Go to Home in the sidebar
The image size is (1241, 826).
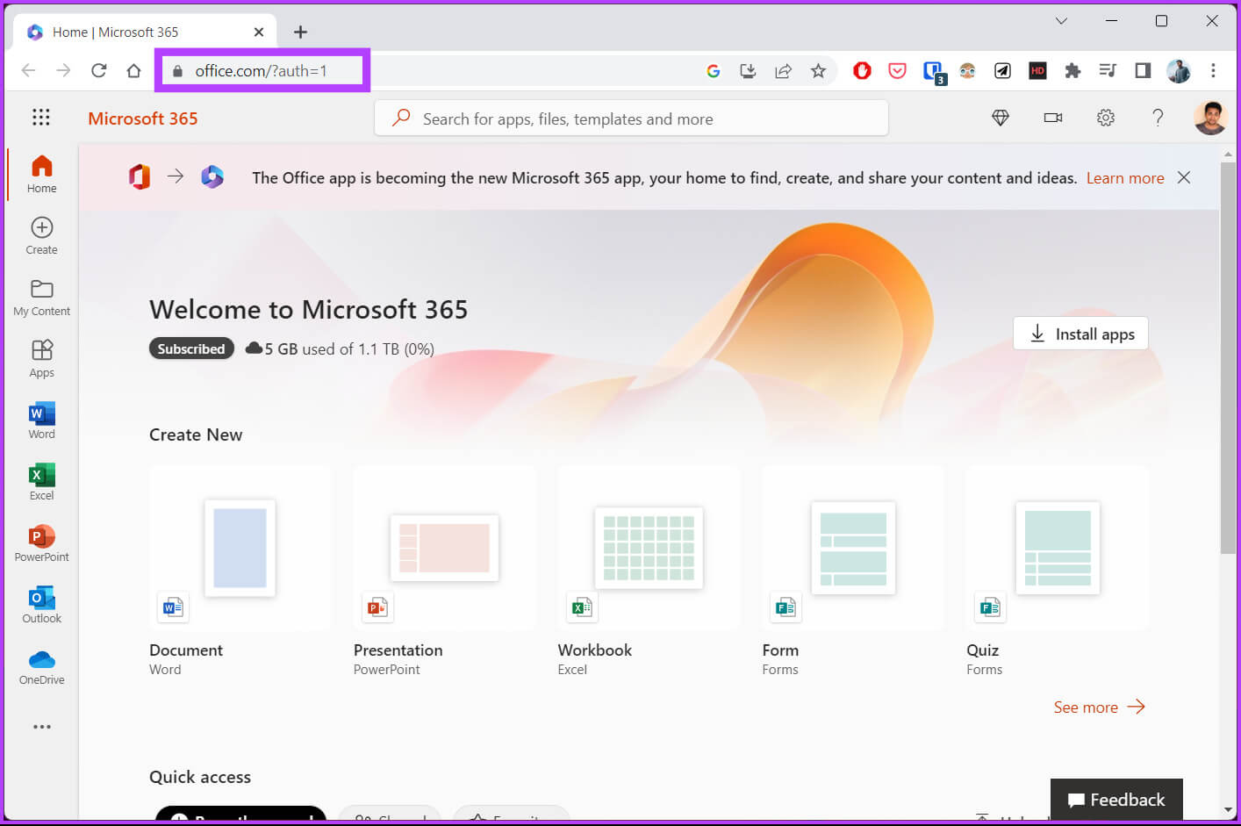[x=41, y=175]
